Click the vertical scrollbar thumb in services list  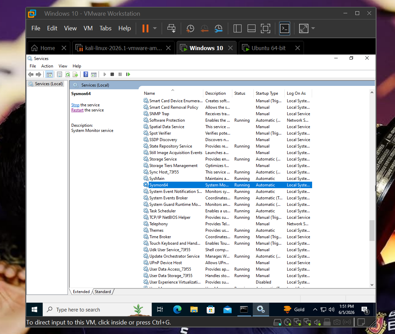[372, 230]
